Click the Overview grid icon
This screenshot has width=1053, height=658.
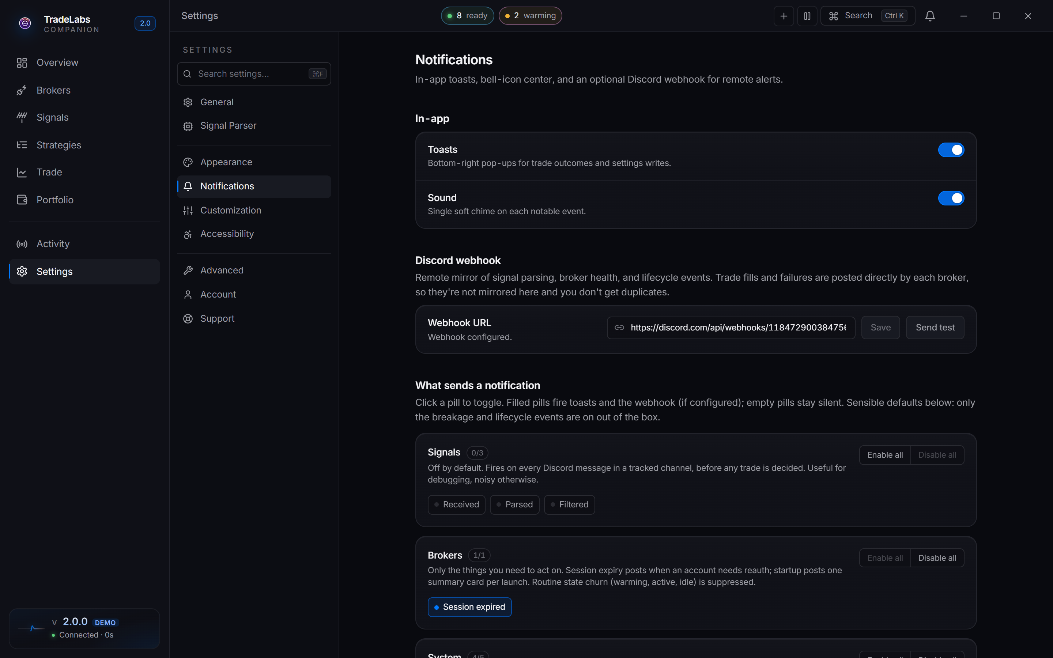tap(22, 63)
